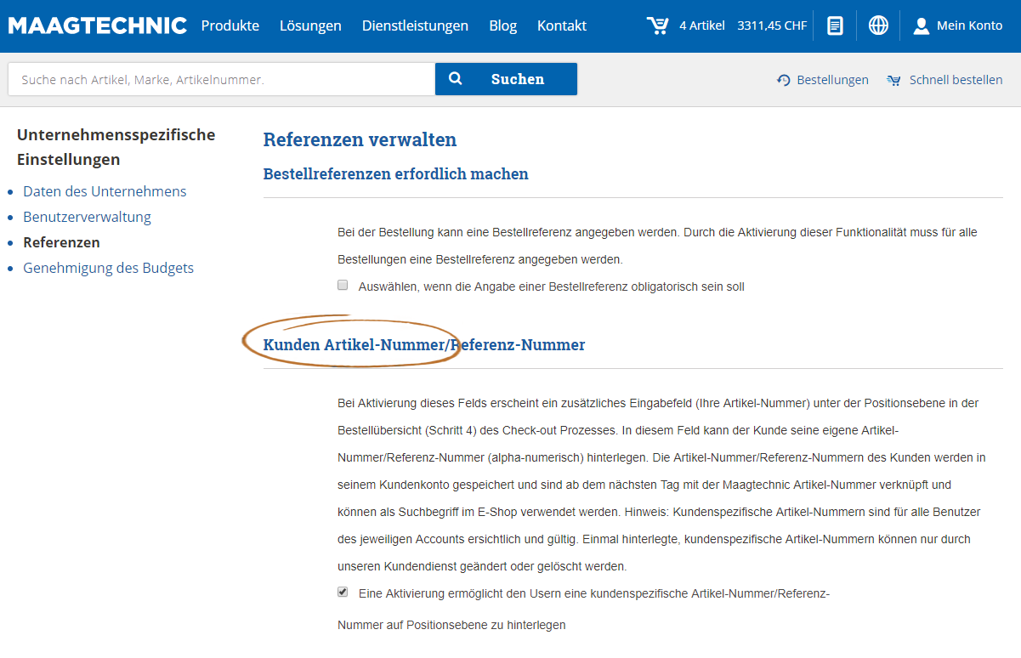Enable mandatory Bestellreferenz checkbox

coord(343,286)
